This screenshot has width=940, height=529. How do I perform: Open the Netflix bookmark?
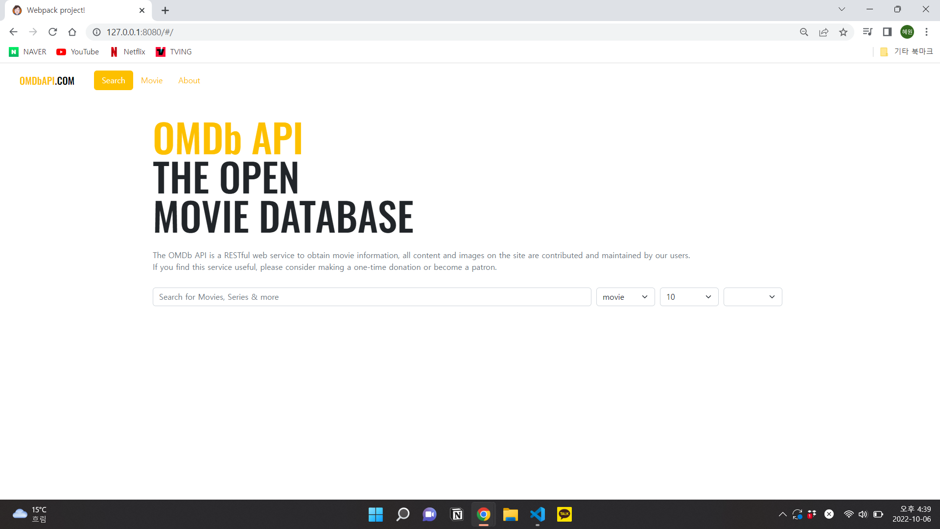128,52
